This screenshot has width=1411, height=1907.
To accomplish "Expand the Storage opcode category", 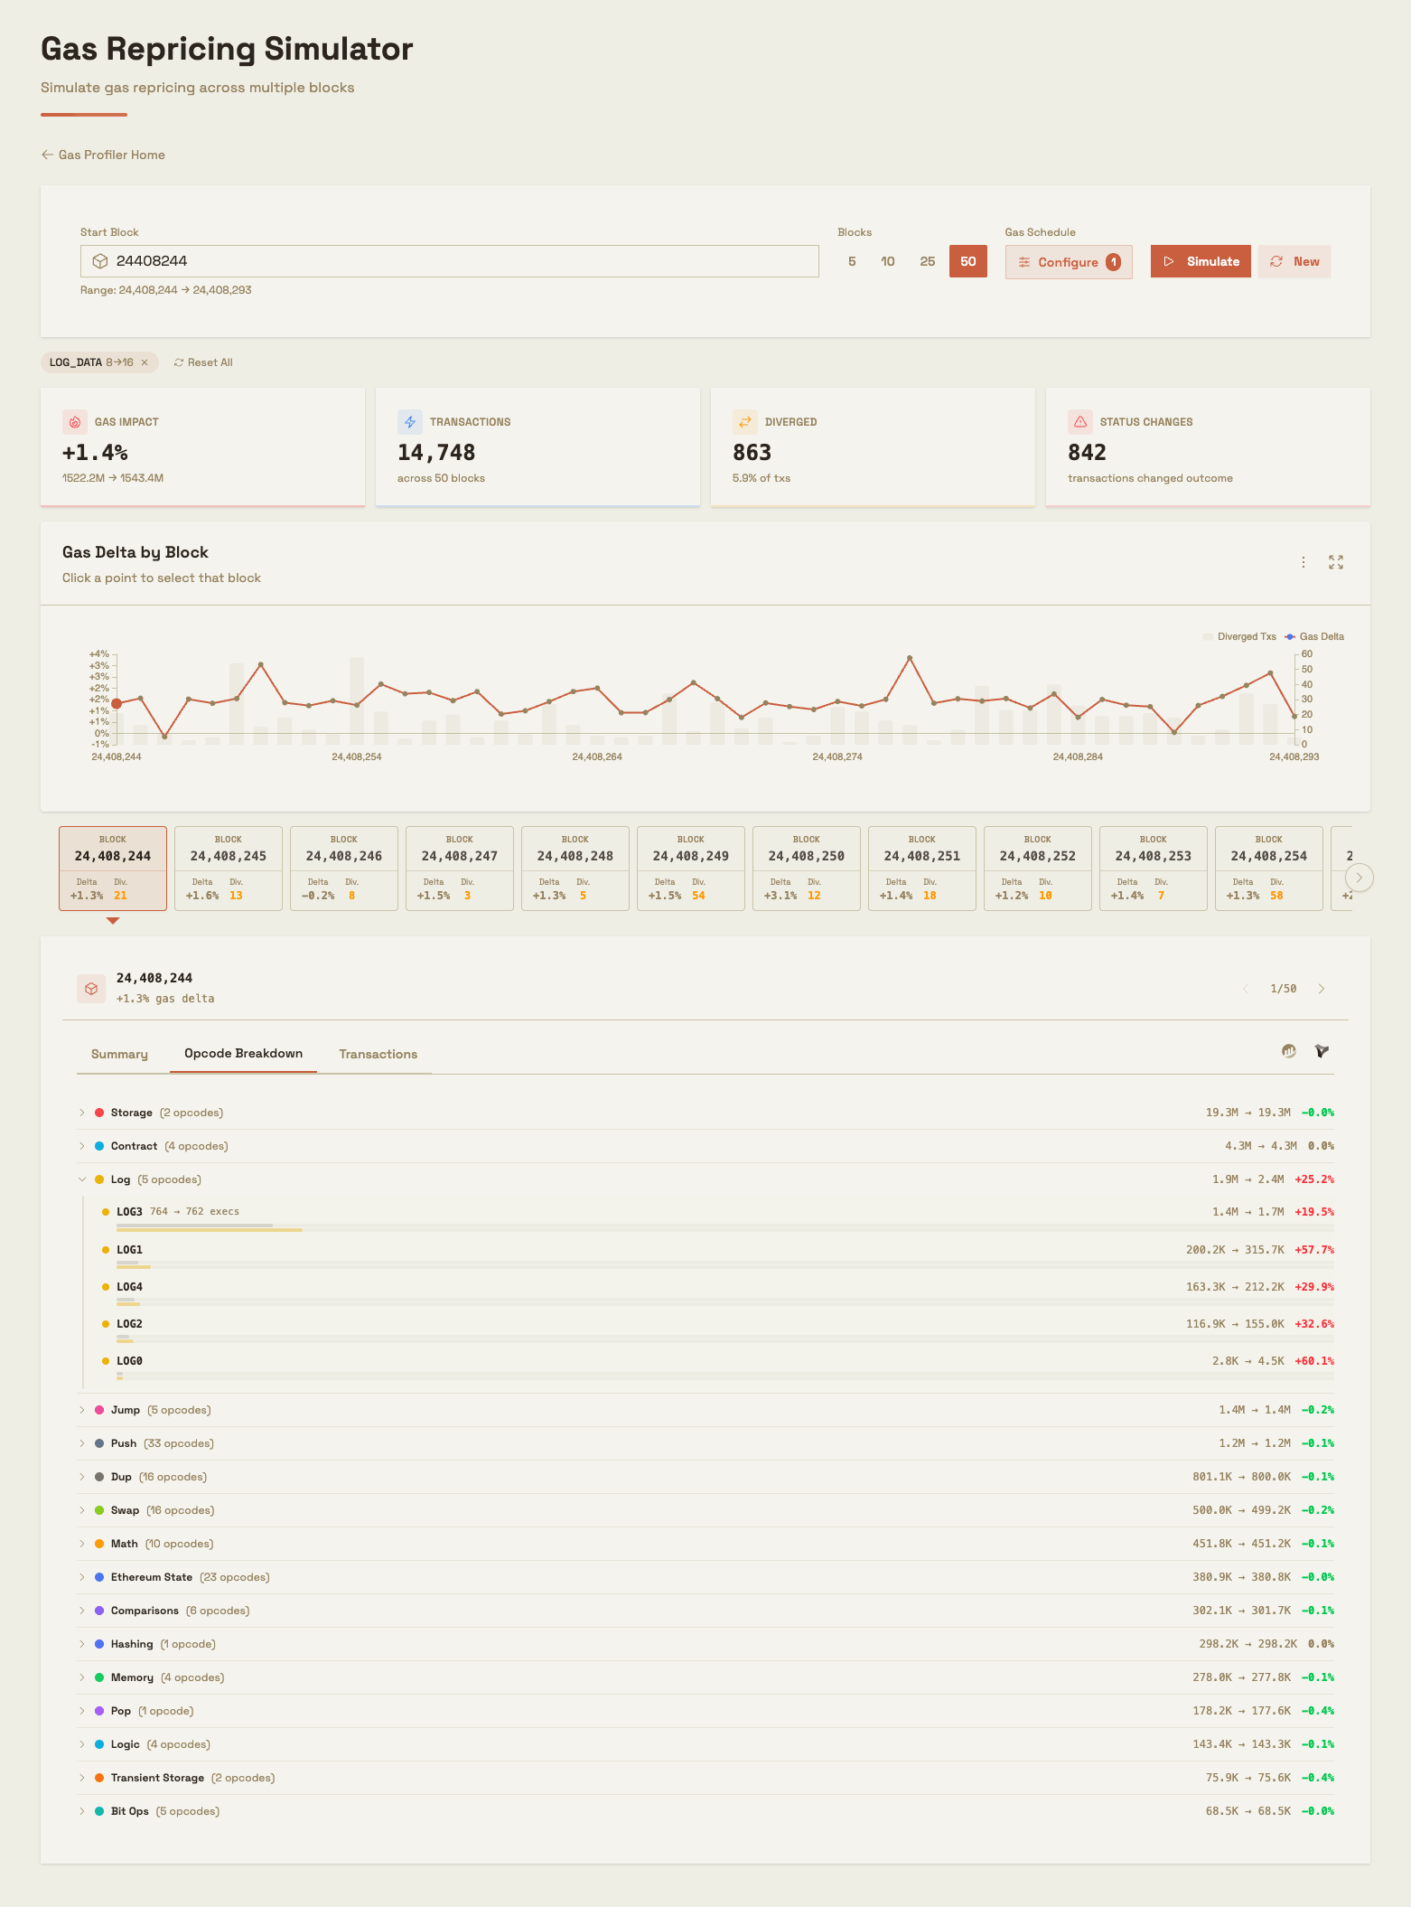I will [x=705, y=1113].
